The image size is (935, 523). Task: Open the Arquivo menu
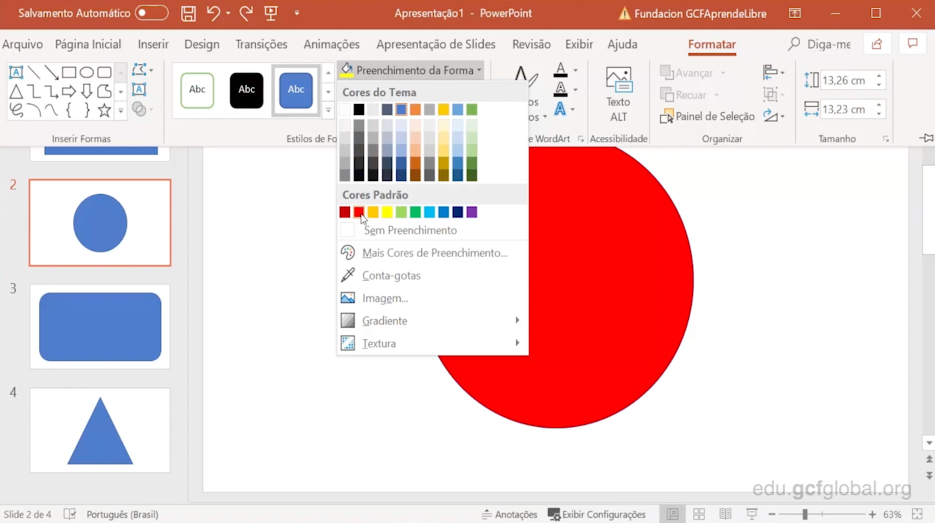[22, 44]
